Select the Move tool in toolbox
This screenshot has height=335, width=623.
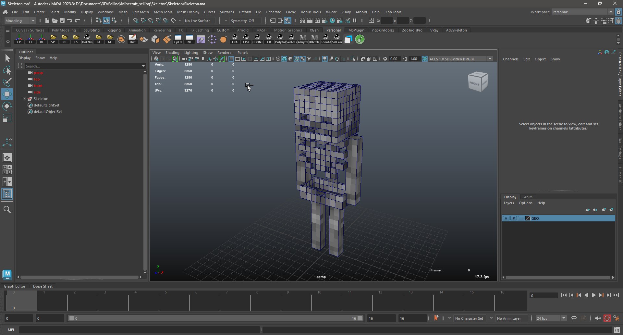7,94
